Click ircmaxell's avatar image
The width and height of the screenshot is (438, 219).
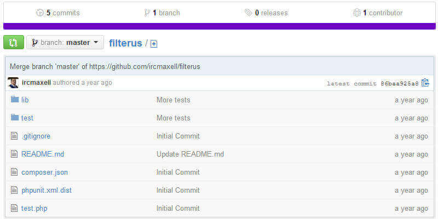pos(13,83)
